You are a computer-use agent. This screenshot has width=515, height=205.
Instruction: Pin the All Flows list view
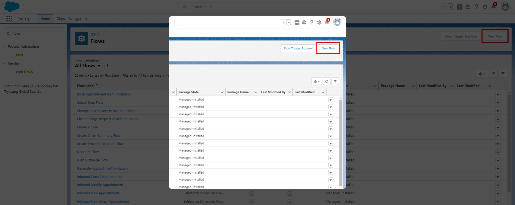[108, 66]
